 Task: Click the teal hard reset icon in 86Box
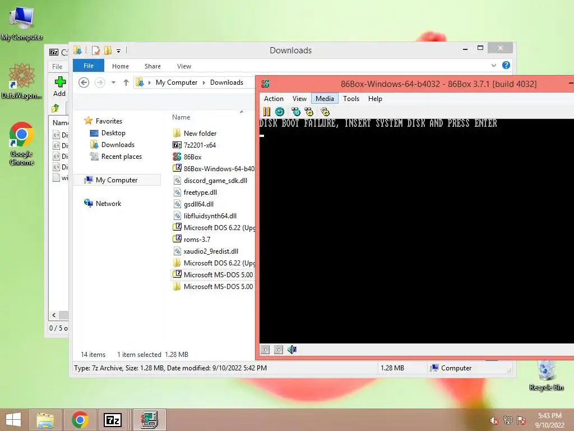280,112
